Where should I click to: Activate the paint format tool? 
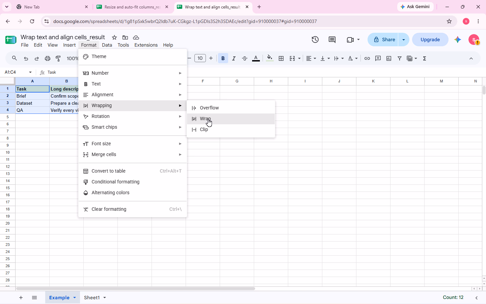58,58
